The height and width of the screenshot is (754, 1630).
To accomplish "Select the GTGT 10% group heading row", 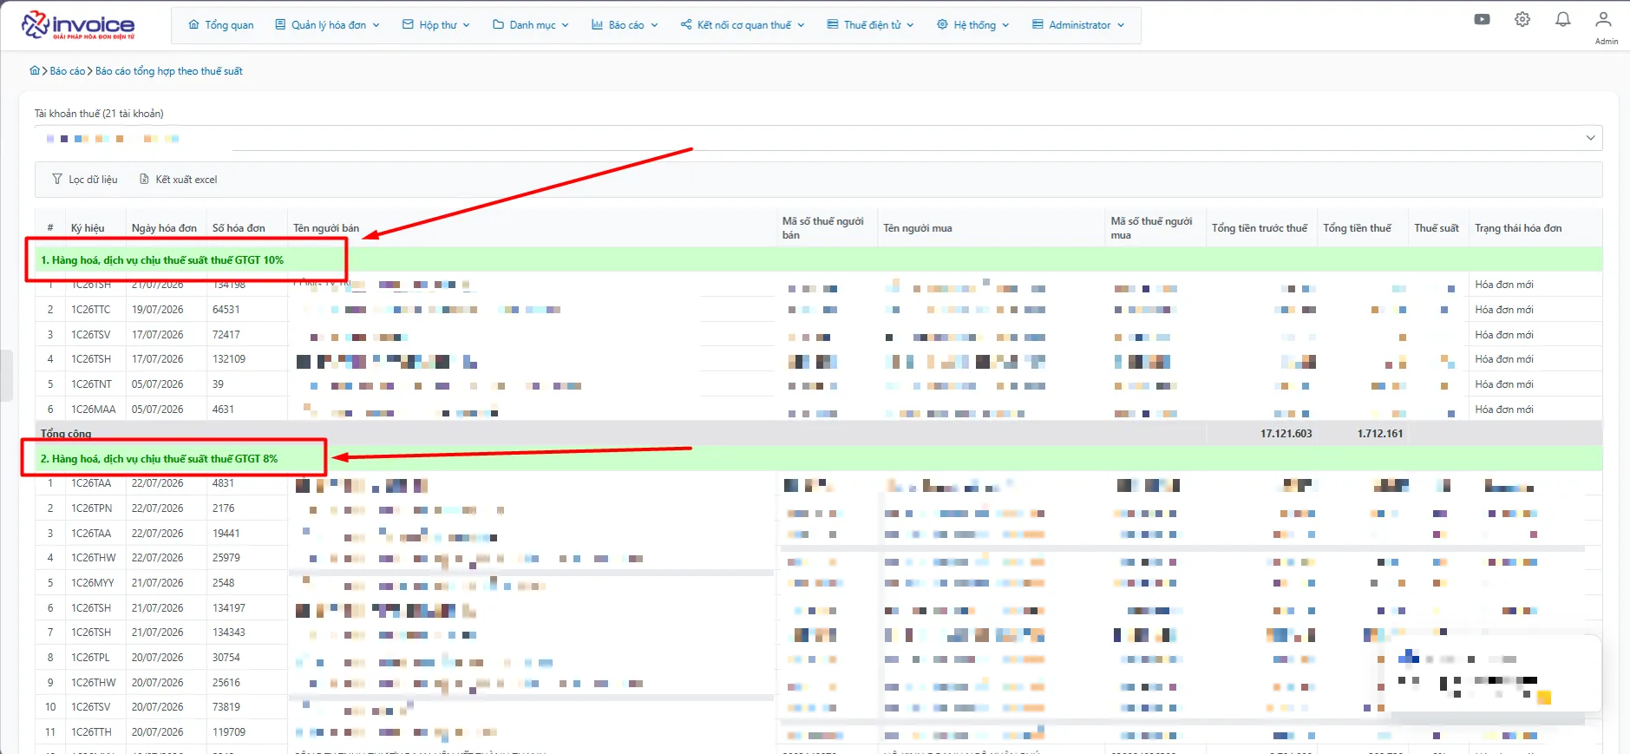I will 818,259.
